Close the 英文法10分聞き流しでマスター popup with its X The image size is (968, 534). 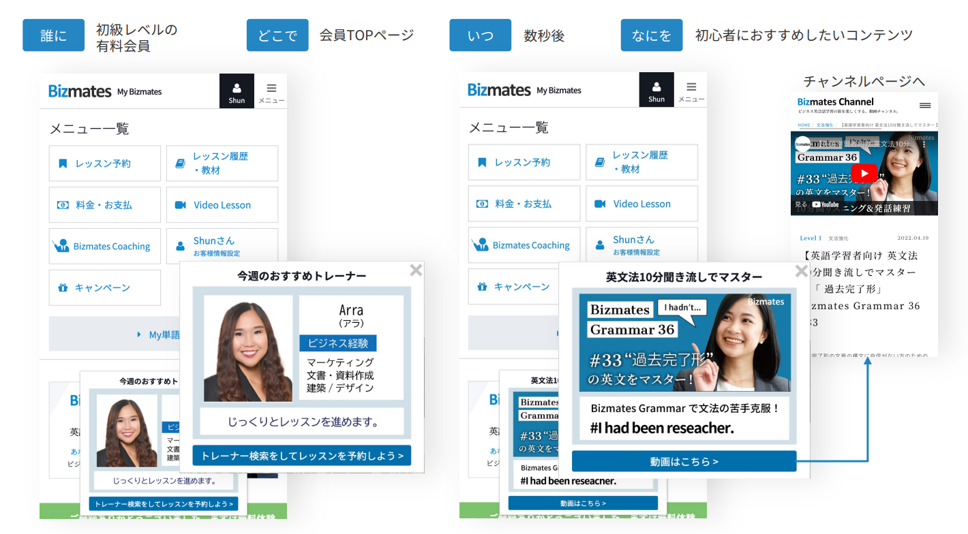coord(802,271)
